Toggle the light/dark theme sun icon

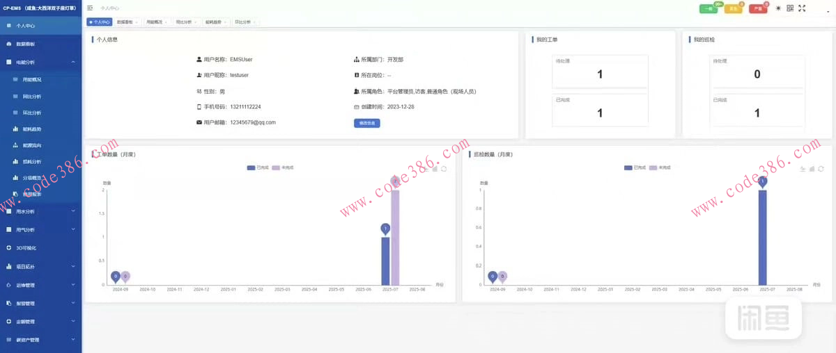click(778, 8)
